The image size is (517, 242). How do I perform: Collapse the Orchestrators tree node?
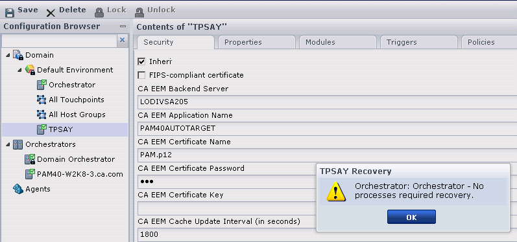8,145
